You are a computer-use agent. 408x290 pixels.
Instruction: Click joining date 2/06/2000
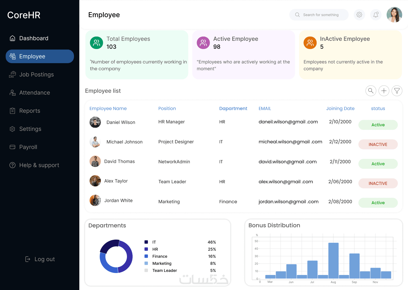click(x=340, y=182)
